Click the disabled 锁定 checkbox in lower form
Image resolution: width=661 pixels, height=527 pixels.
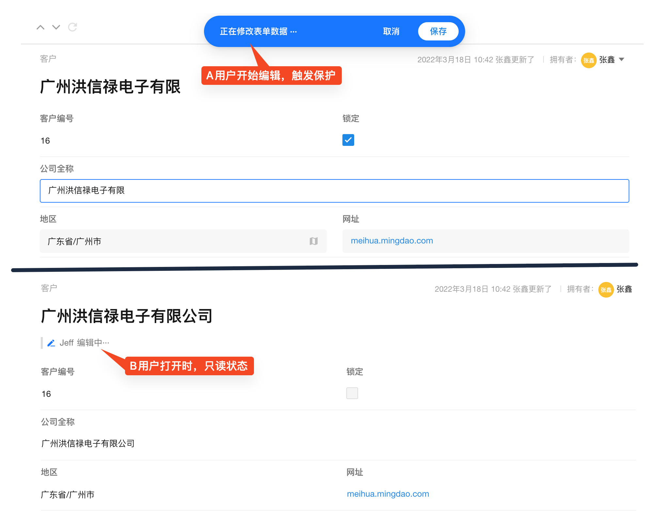[x=352, y=393]
